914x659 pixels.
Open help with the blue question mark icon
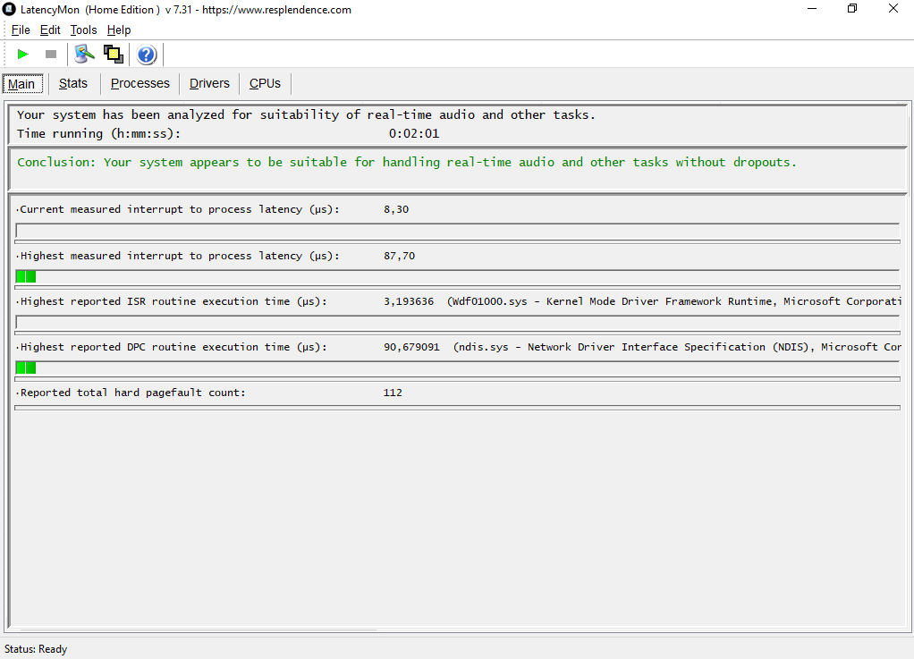[147, 55]
